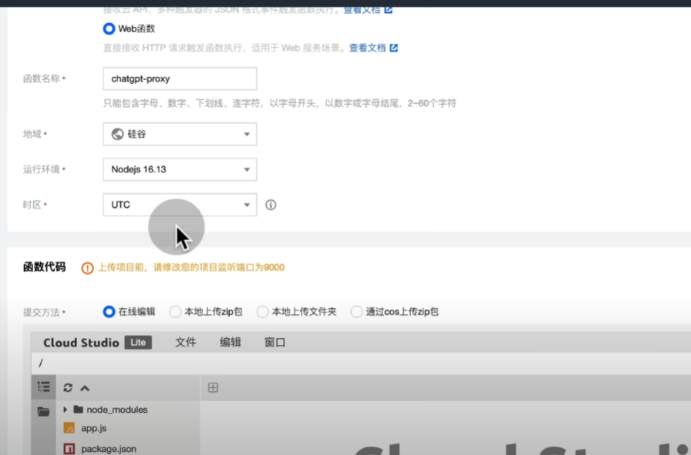Click the chatgpt-proxy function name field
This screenshot has height=455, width=691.
(x=180, y=79)
